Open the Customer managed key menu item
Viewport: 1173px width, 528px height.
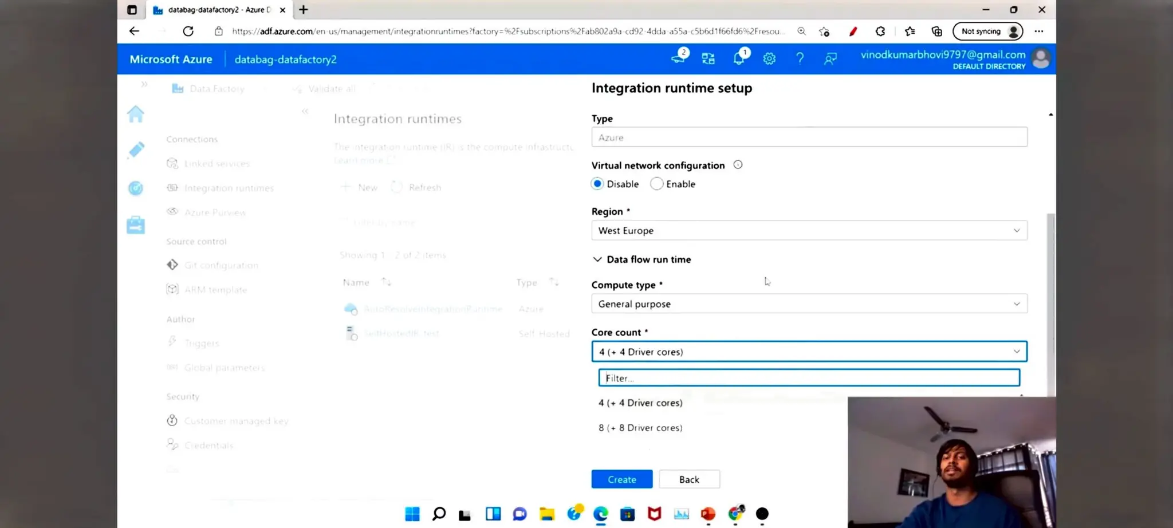click(x=236, y=421)
